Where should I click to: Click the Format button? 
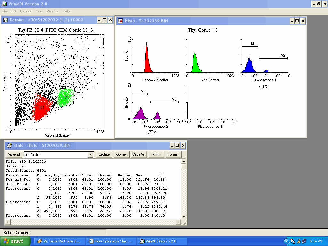point(173,154)
